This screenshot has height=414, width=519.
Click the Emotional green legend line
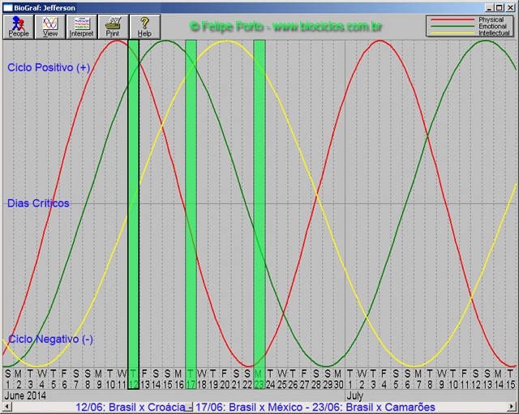click(x=453, y=26)
